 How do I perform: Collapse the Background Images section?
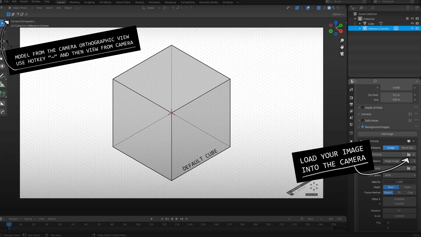(359, 127)
